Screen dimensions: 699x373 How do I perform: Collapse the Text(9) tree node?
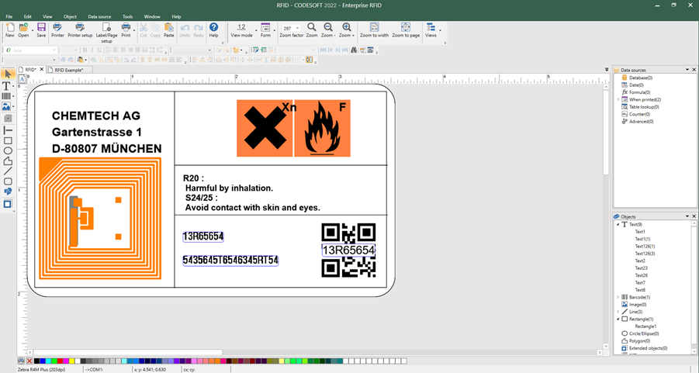(x=618, y=225)
